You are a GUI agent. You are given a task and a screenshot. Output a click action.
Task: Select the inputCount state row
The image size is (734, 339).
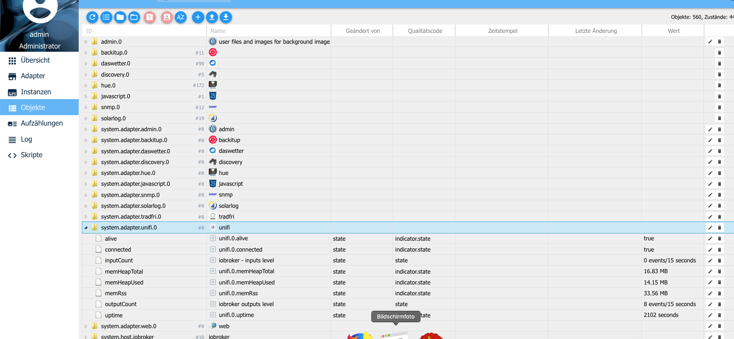point(408,260)
